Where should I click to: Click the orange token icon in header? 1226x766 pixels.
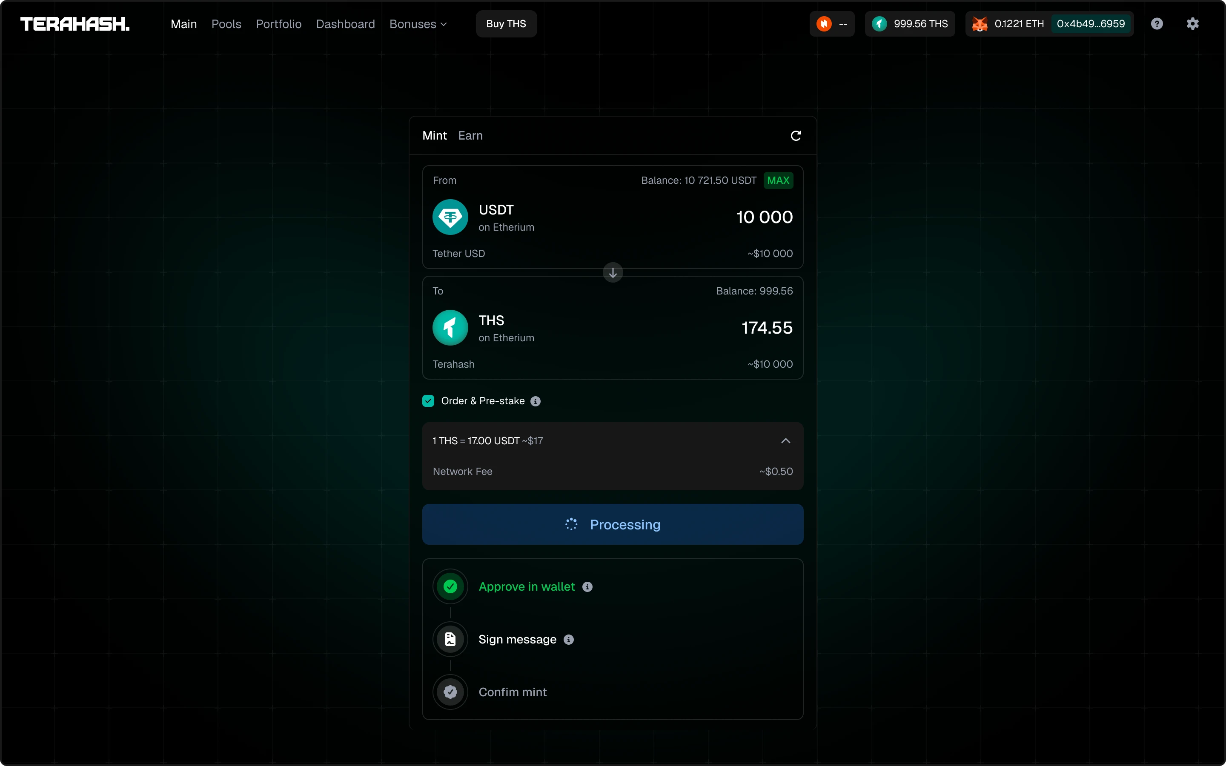(x=824, y=24)
